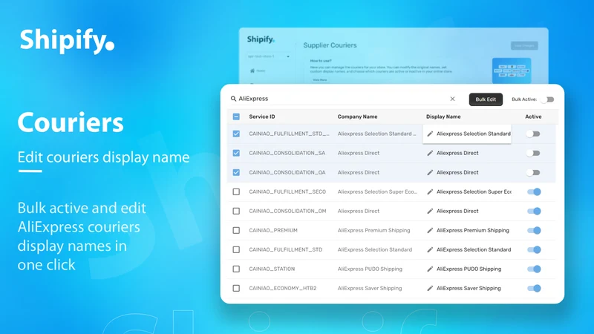The width and height of the screenshot is (594, 334).
Task: Click the Home icon in the background sidebar
Action: (252, 71)
